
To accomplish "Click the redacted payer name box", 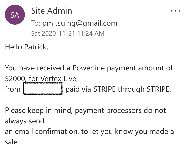I will point(43,89).
